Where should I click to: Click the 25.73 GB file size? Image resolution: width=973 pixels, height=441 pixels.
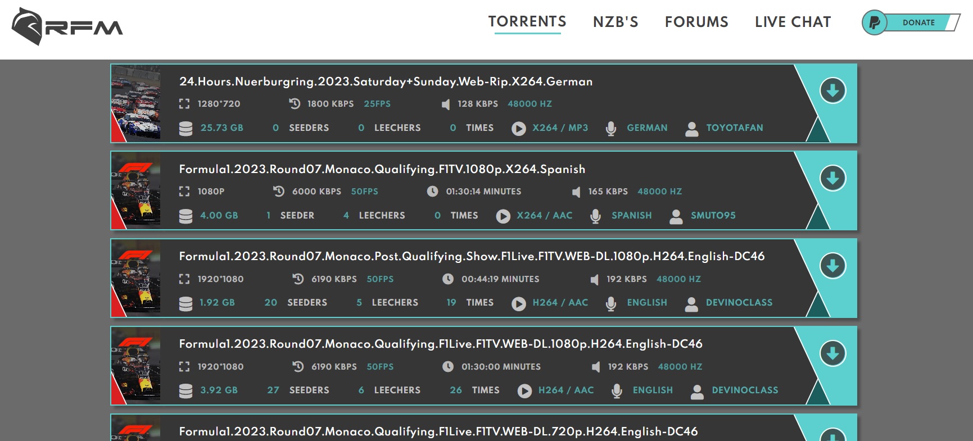click(222, 128)
